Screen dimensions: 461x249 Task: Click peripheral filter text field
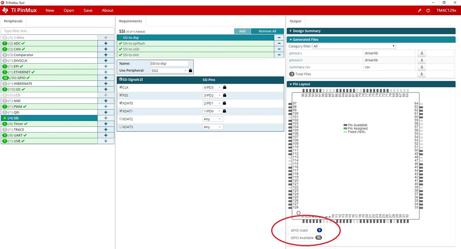point(57,31)
